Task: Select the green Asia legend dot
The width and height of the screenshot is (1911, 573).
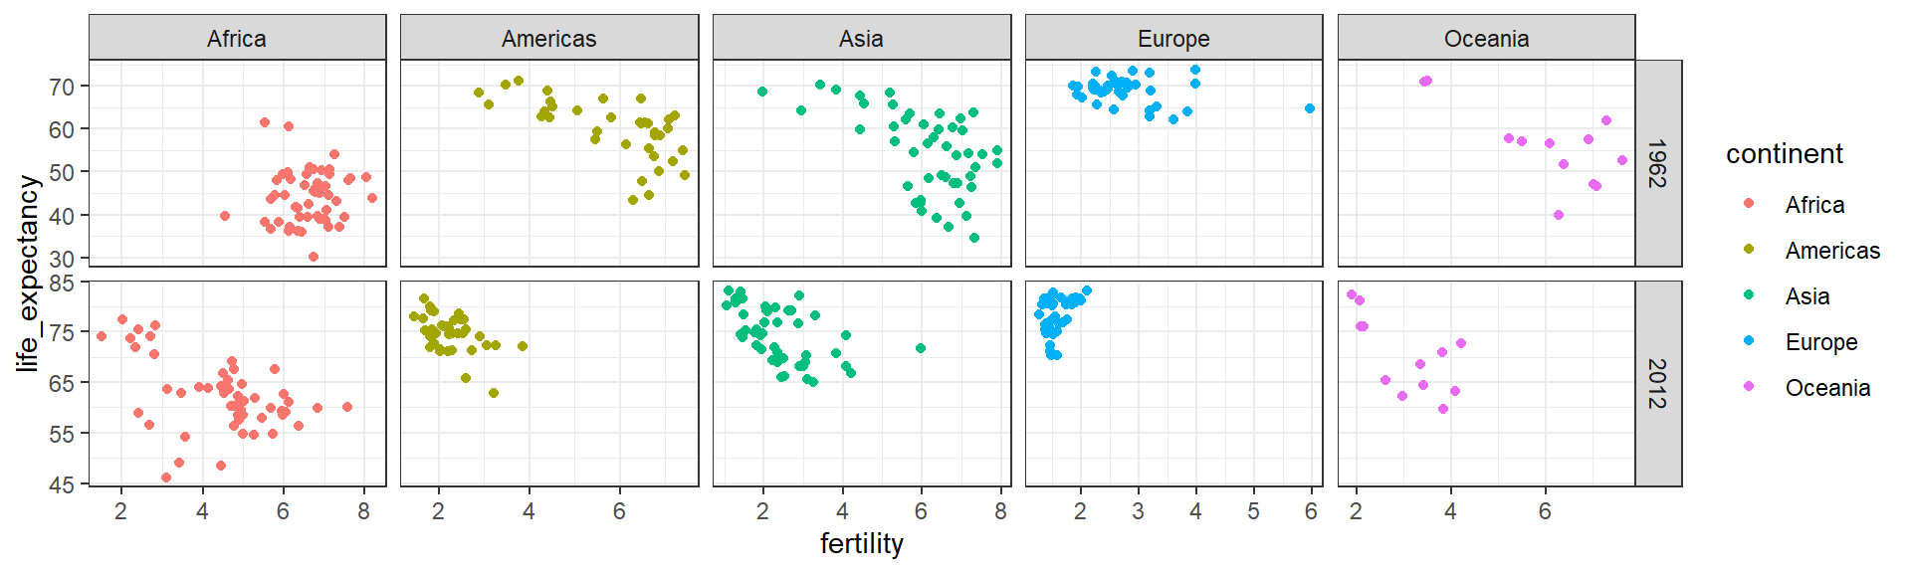Action: 1749,295
